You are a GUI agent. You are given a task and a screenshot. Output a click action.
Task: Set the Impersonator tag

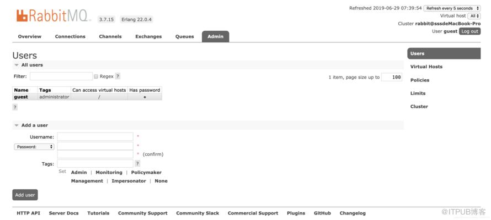(x=129, y=181)
